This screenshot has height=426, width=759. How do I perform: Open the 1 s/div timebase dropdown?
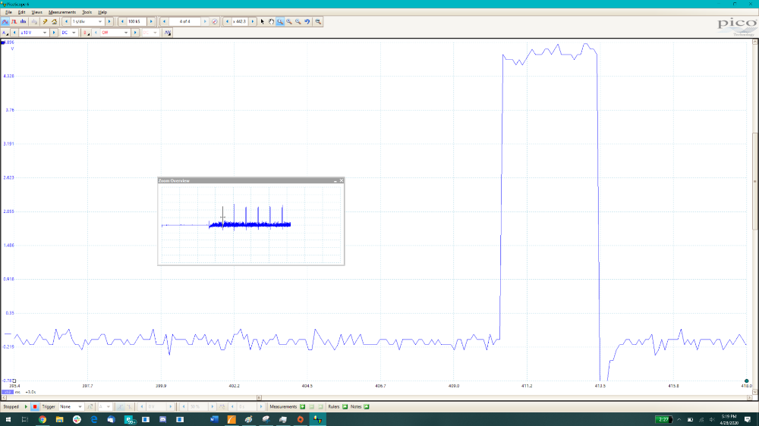(87, 22)
